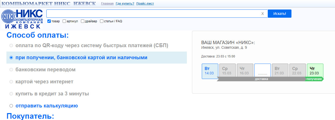Viewport: 335px width, 120px height.
Task: Open the Прайс-лист link
Action: click(x=145, y=4)
